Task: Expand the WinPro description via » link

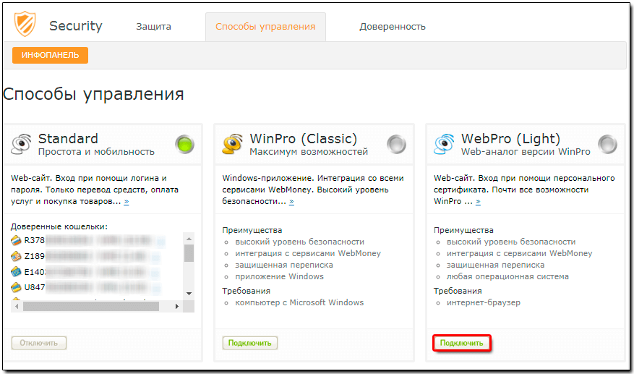Action: 291,201
